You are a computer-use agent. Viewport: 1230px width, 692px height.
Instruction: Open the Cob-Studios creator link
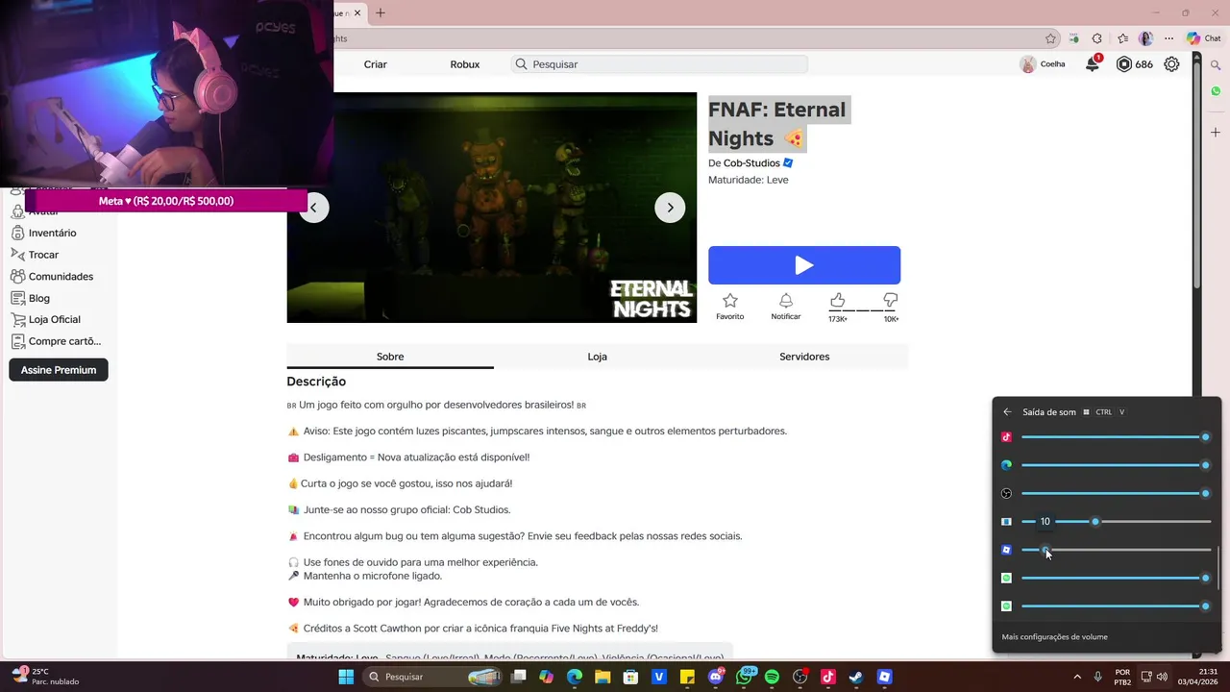tap(751, 163)
